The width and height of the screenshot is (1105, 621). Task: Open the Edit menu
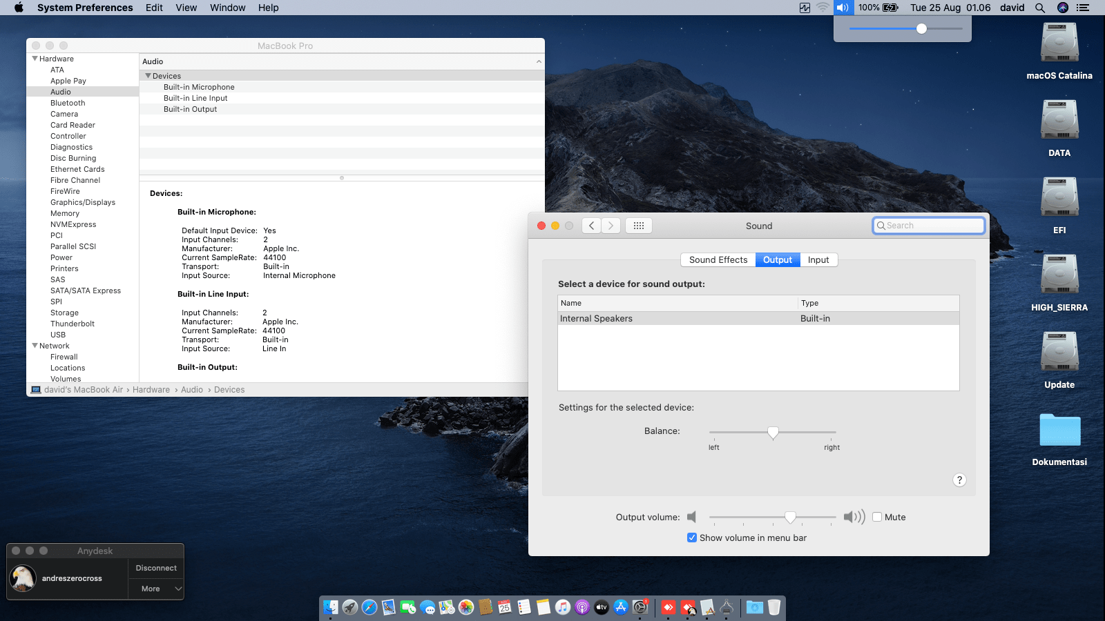click(x=154, y=8)
